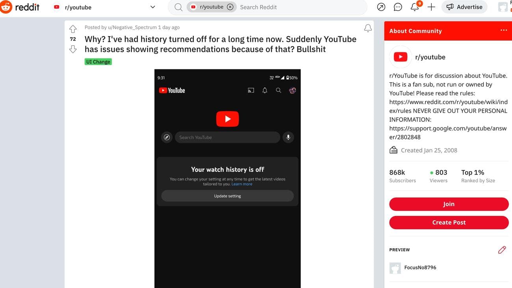This screenshot has height=288, width=512.
Task: Open the Discover arrow icon in top bar
Action: pos(381,7)
